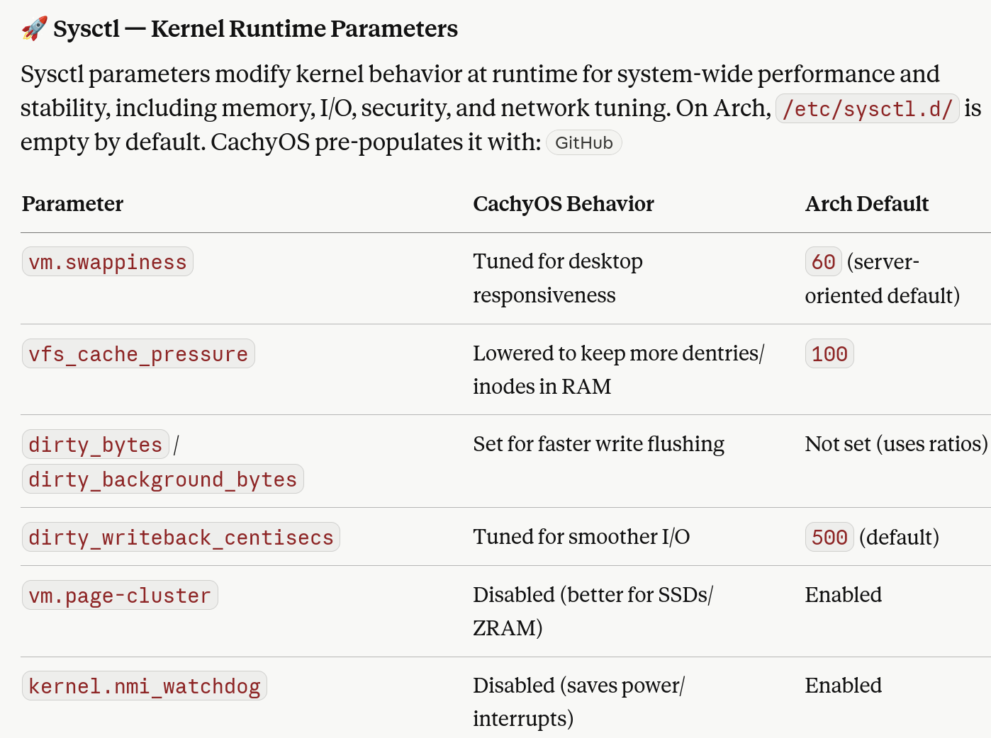Click the vm.page-cluster parameter code

(x=120, y=596)
